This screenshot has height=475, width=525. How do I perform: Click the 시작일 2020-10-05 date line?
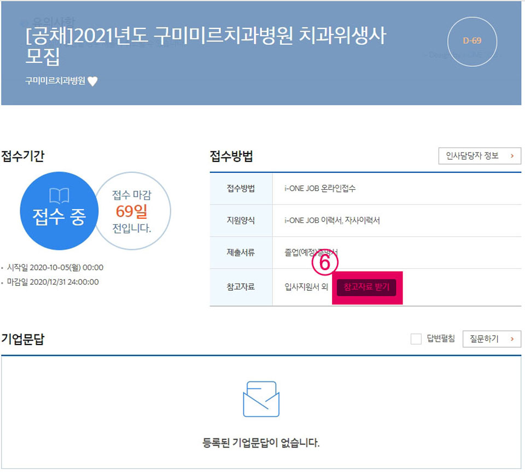(x=55, y=268)
